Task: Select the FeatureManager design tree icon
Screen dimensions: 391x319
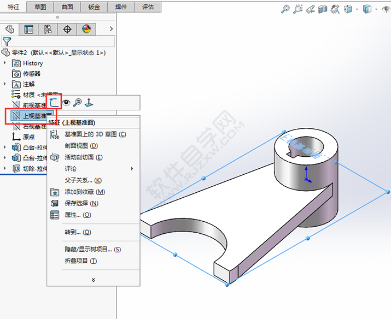Action: tap(9, 29)
